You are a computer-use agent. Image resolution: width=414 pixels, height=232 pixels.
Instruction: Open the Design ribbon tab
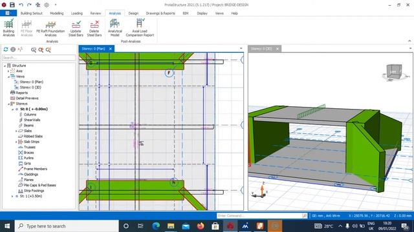pos(133,13)
